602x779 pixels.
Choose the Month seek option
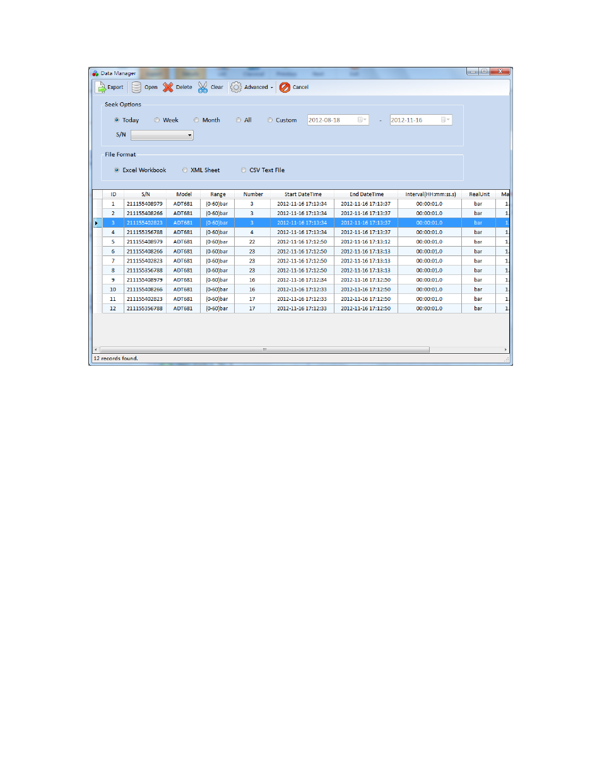click(196, 120)
